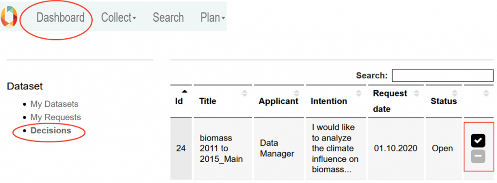Select Decisions in Dataset list
Screen dimensions: 497x183
point(50,130)
